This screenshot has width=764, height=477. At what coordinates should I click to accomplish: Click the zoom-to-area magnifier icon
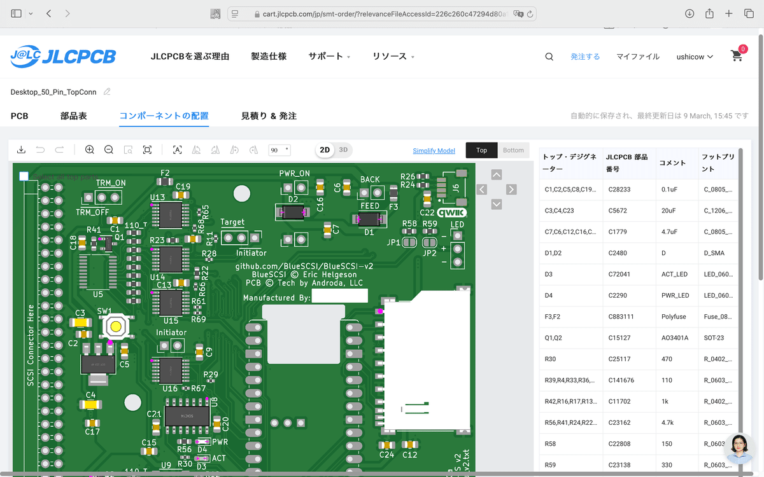(128, 150)
